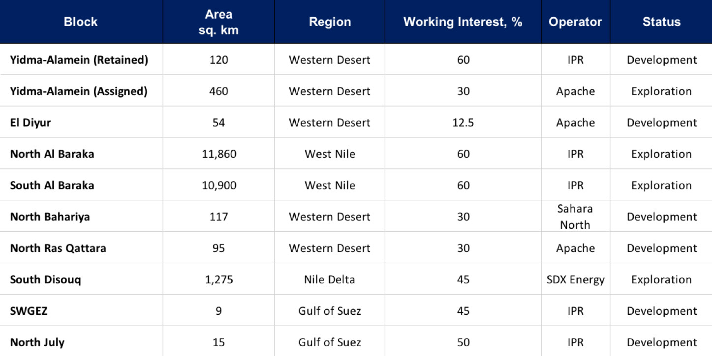Select the North Bahariya block cell
This screenshot has height=356, width=712.
pyautogui.click(x=50, y=217)
